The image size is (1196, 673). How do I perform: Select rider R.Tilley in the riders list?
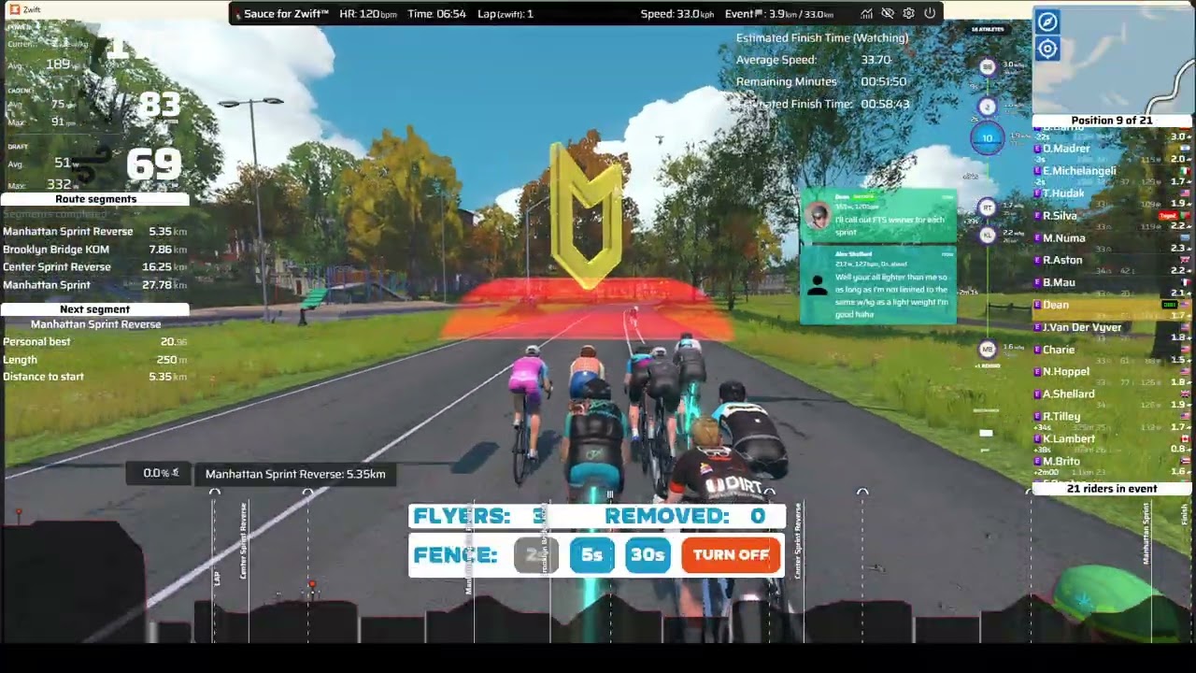point(1112,417)
